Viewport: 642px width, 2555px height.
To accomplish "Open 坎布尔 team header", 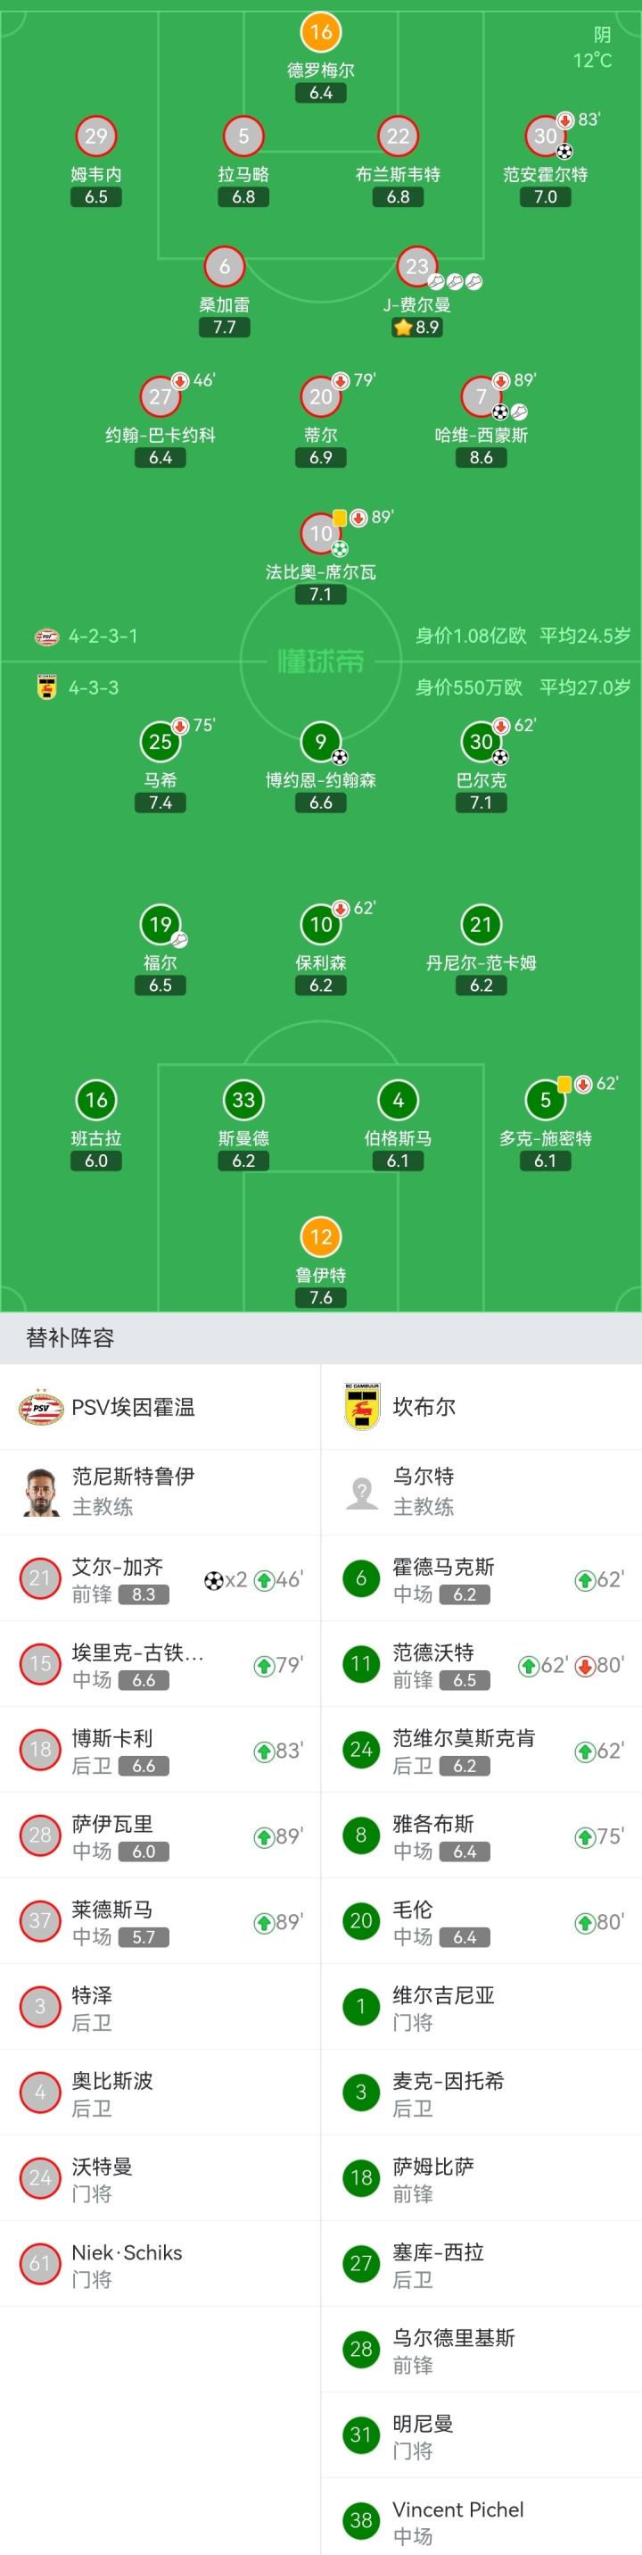I will point(424,1408).
